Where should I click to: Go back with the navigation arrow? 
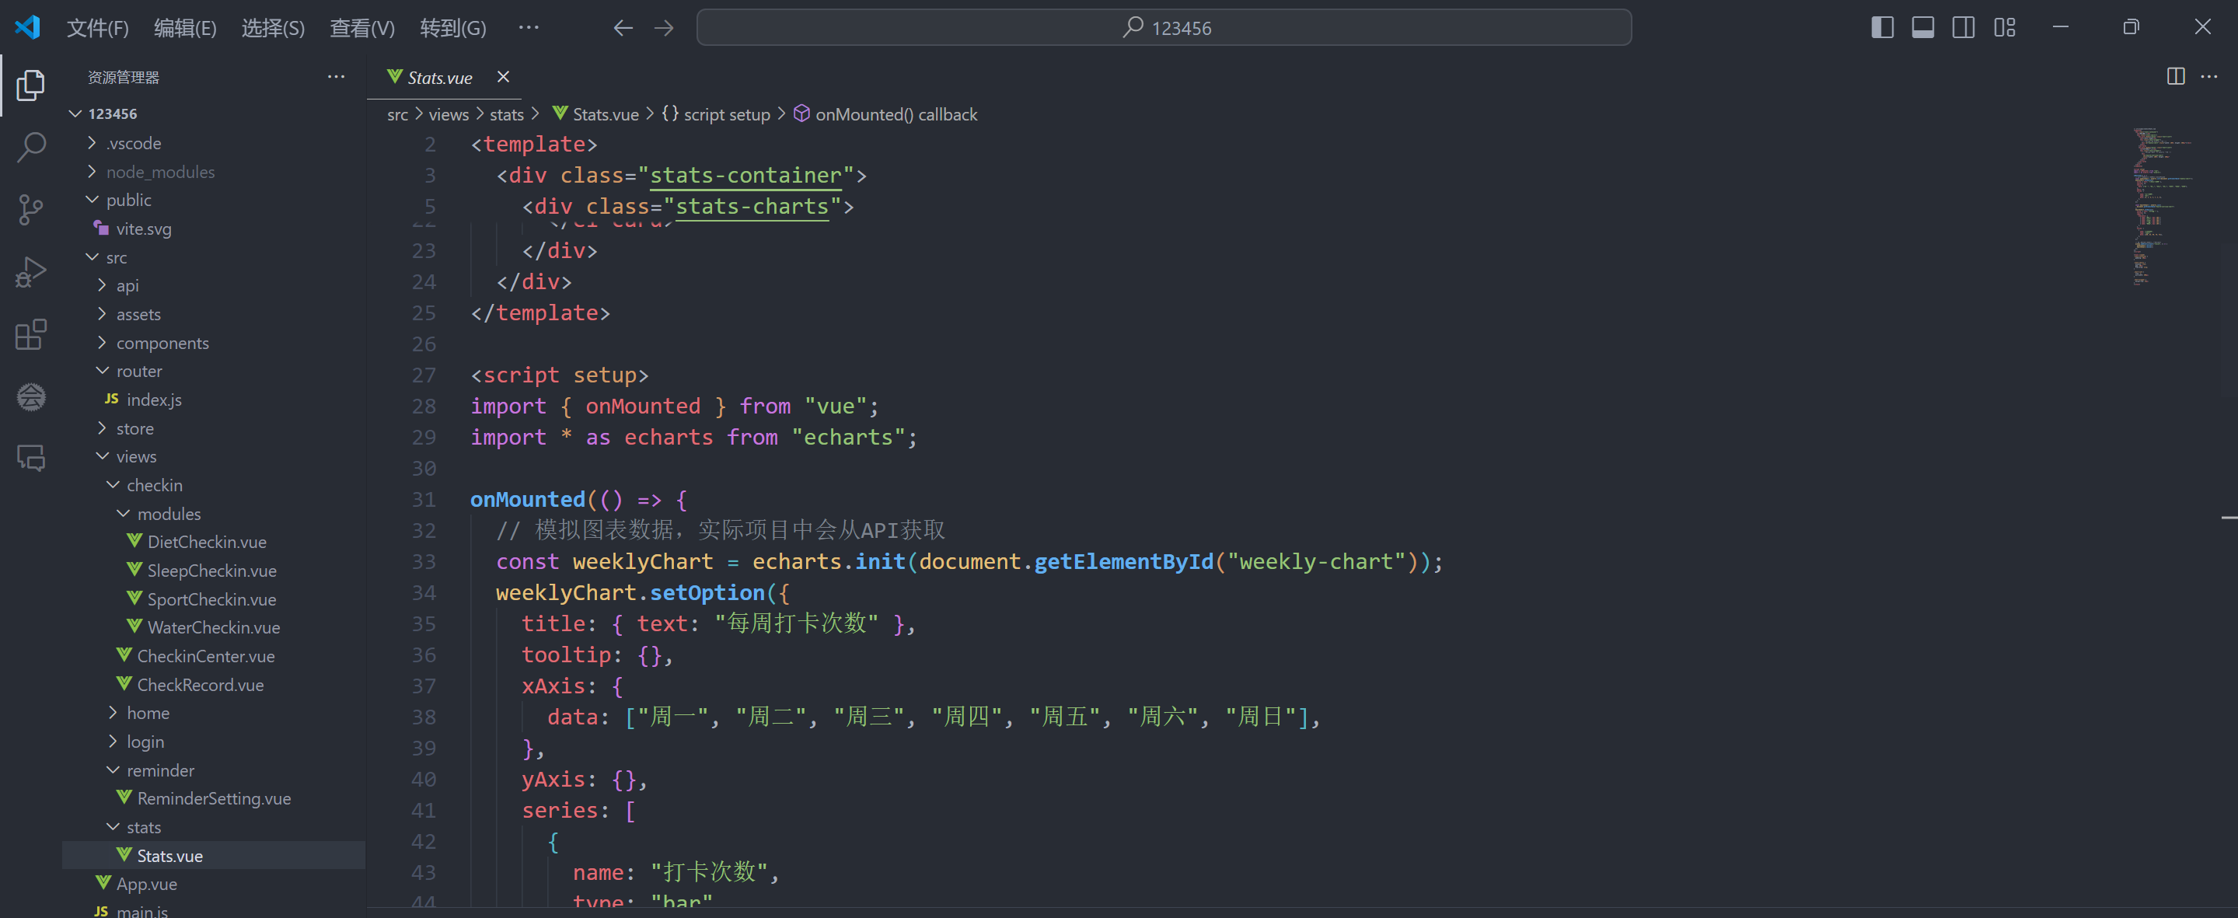[x=622, y=28]
